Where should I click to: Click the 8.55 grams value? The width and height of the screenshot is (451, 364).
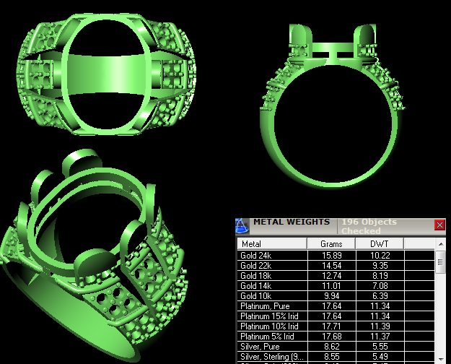(332, 356)
